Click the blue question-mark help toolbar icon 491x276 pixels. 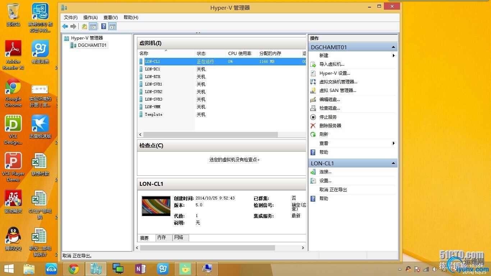tap(104, 26)
